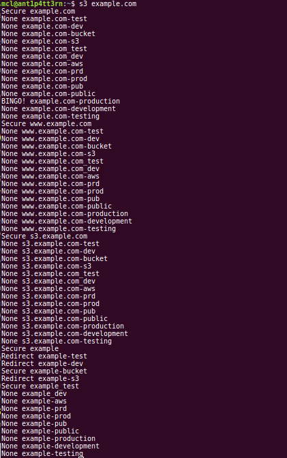The image size is (287, 458).
Task: Click None www.example.com-production line
Action: [x=65, y=214]
